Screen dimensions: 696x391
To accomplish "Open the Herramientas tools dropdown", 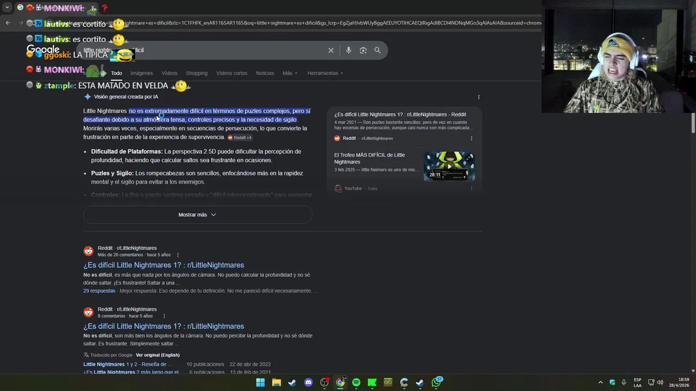I will pos(325,73).
